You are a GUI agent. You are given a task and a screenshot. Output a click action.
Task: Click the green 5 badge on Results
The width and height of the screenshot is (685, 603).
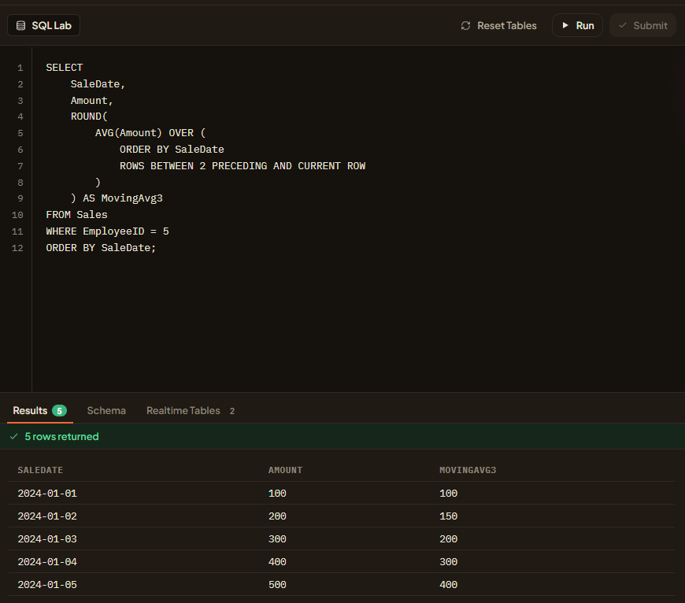[x=59, y=411]
